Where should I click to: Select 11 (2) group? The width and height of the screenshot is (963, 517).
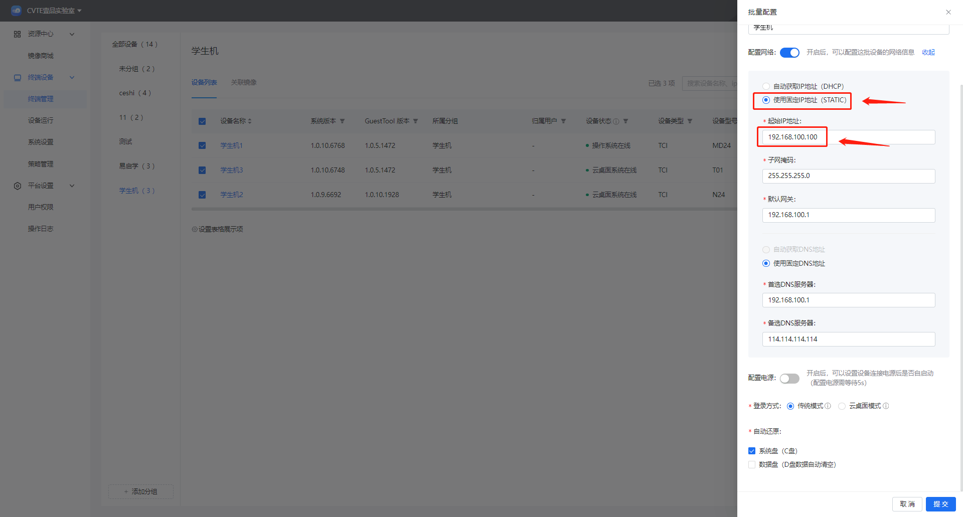pos(131,117)
